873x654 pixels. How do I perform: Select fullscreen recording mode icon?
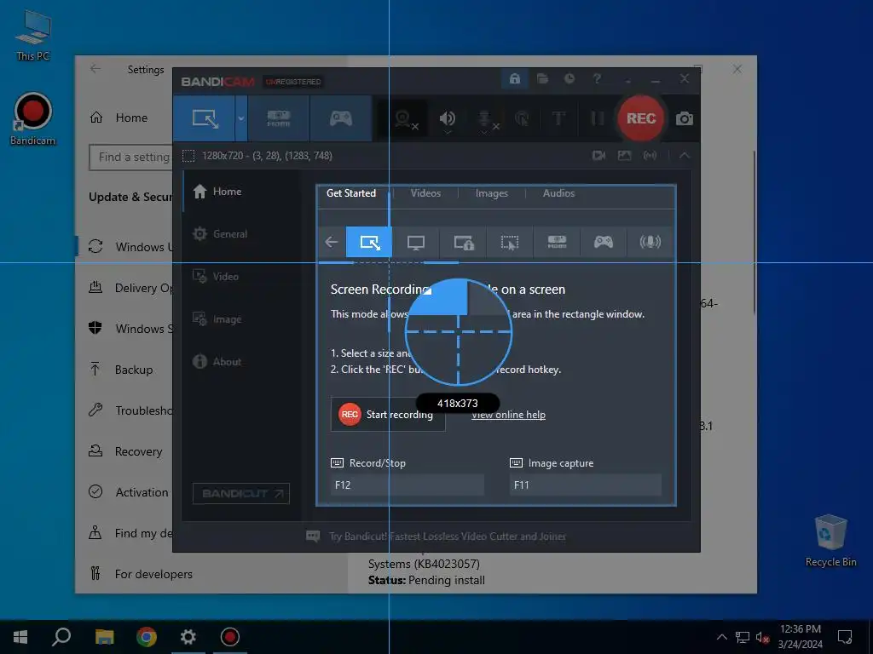tap(416, 242)
